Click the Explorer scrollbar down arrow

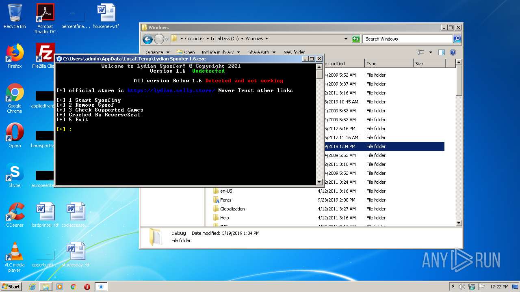pos(459,223)
